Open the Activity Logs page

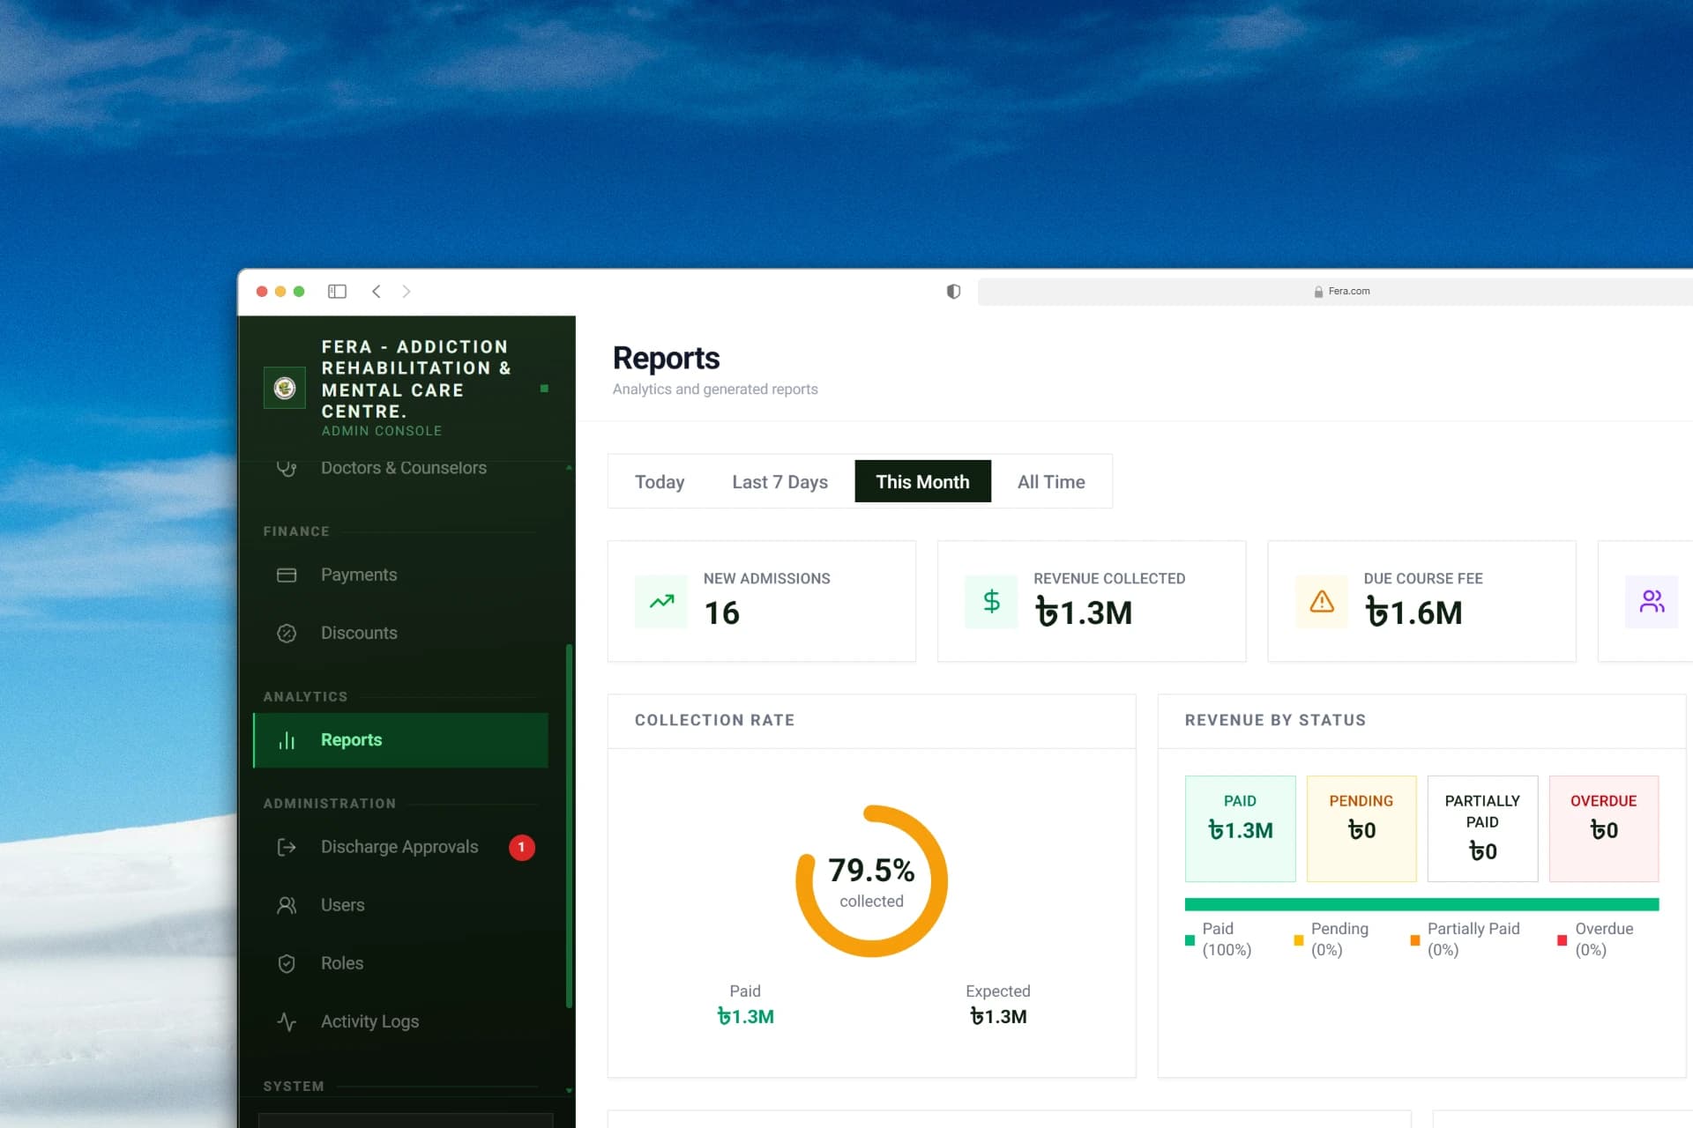tap(400, 1021)
